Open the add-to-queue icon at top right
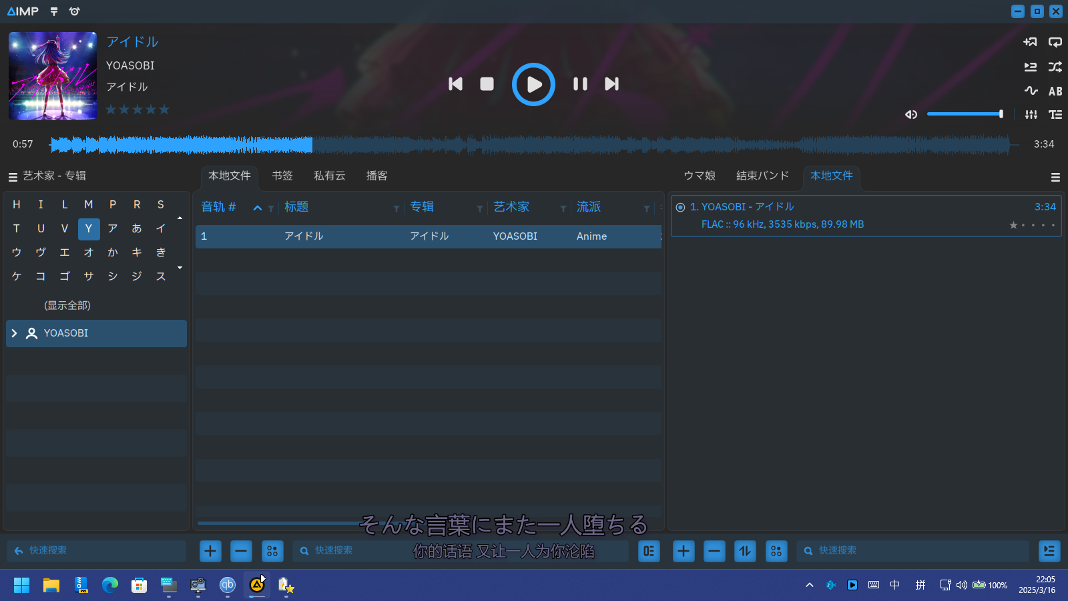Screen dimensions: 1068x601 (1031, 42)
